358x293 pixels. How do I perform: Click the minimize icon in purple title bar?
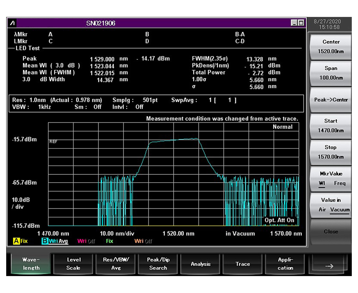click(x=295, y=23)
